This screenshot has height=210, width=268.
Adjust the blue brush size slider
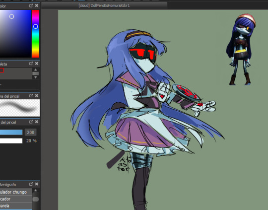click(x=11, y=132)
